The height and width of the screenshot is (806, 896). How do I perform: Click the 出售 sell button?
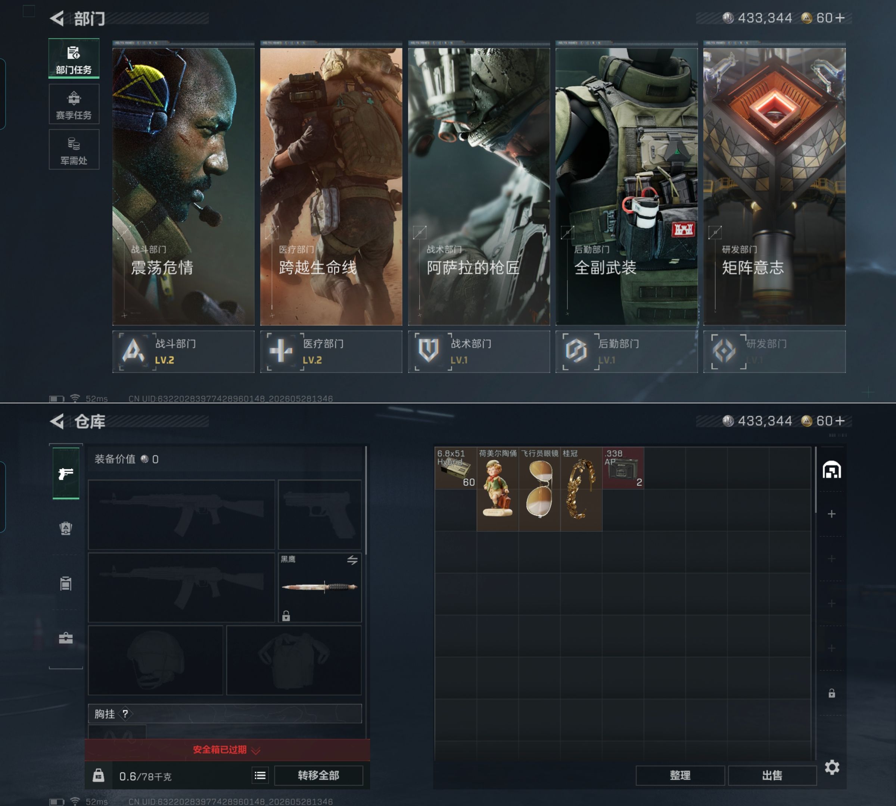[772, 775]
